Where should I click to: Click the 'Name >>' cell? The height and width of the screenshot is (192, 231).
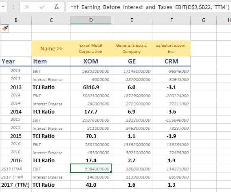click(51, 48)
